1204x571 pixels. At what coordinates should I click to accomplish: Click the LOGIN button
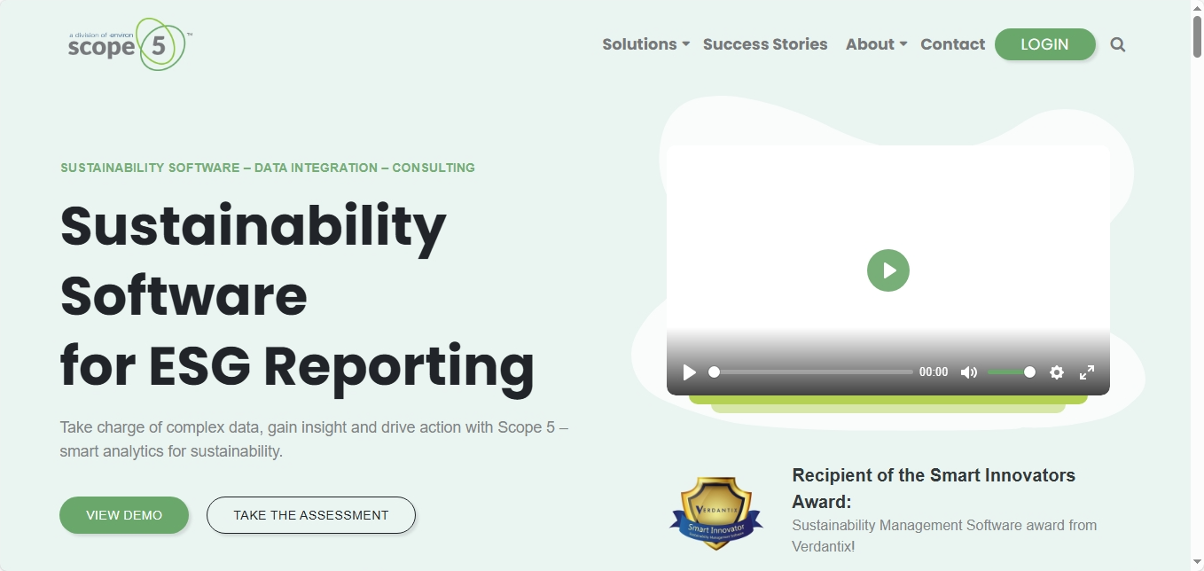pyautogui.click(x=1044, y=44)
